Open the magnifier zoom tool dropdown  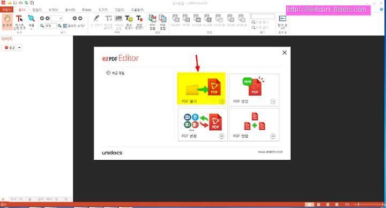31,22
